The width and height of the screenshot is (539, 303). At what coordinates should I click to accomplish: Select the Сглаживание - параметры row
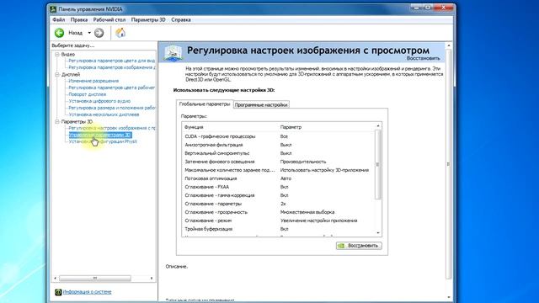click(279, 204)
